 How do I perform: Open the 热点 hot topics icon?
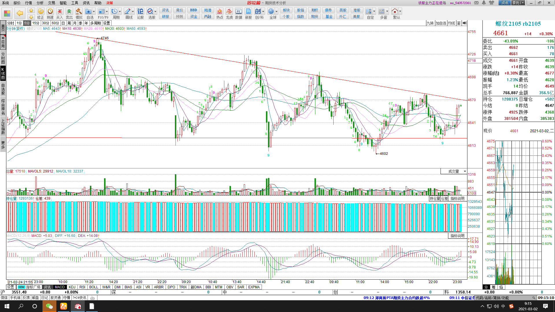point(220,12)
